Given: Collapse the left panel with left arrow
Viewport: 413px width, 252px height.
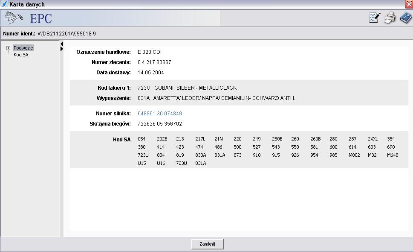Looking at the screenshot, I should [x=62, y=44].
